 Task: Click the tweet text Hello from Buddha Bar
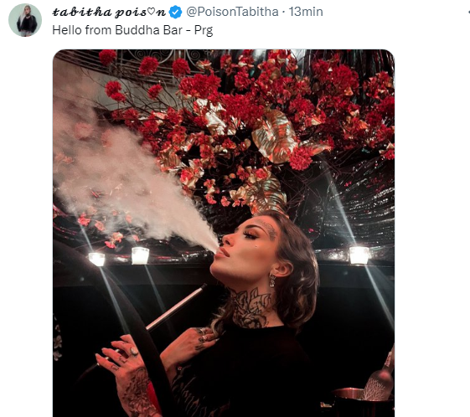117,30
